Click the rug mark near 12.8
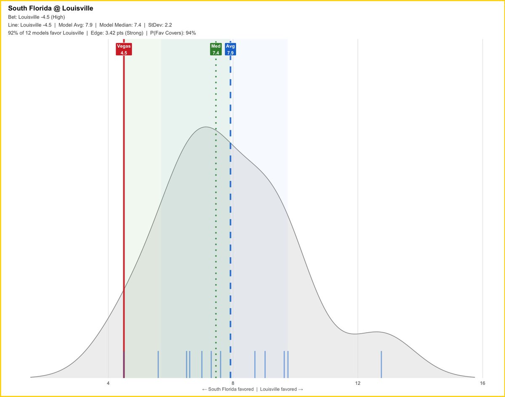The image size is (505, 397). 381,364
